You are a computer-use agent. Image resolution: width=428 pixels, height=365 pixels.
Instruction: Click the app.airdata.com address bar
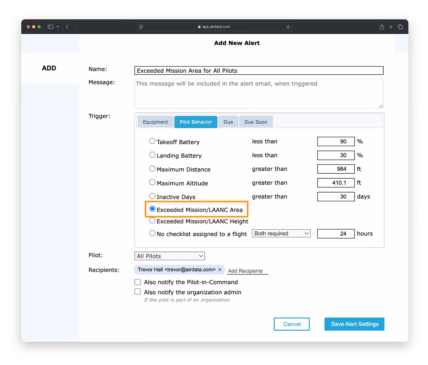coord(214,27)
